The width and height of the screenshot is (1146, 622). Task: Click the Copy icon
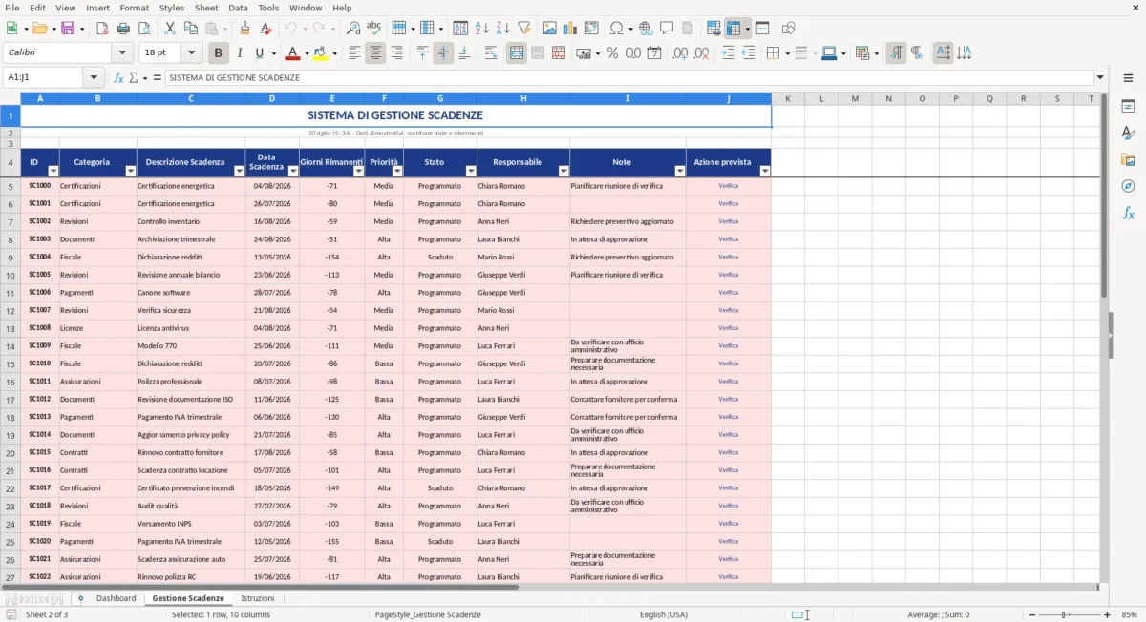pyautogui.click(x=190, y=28)
